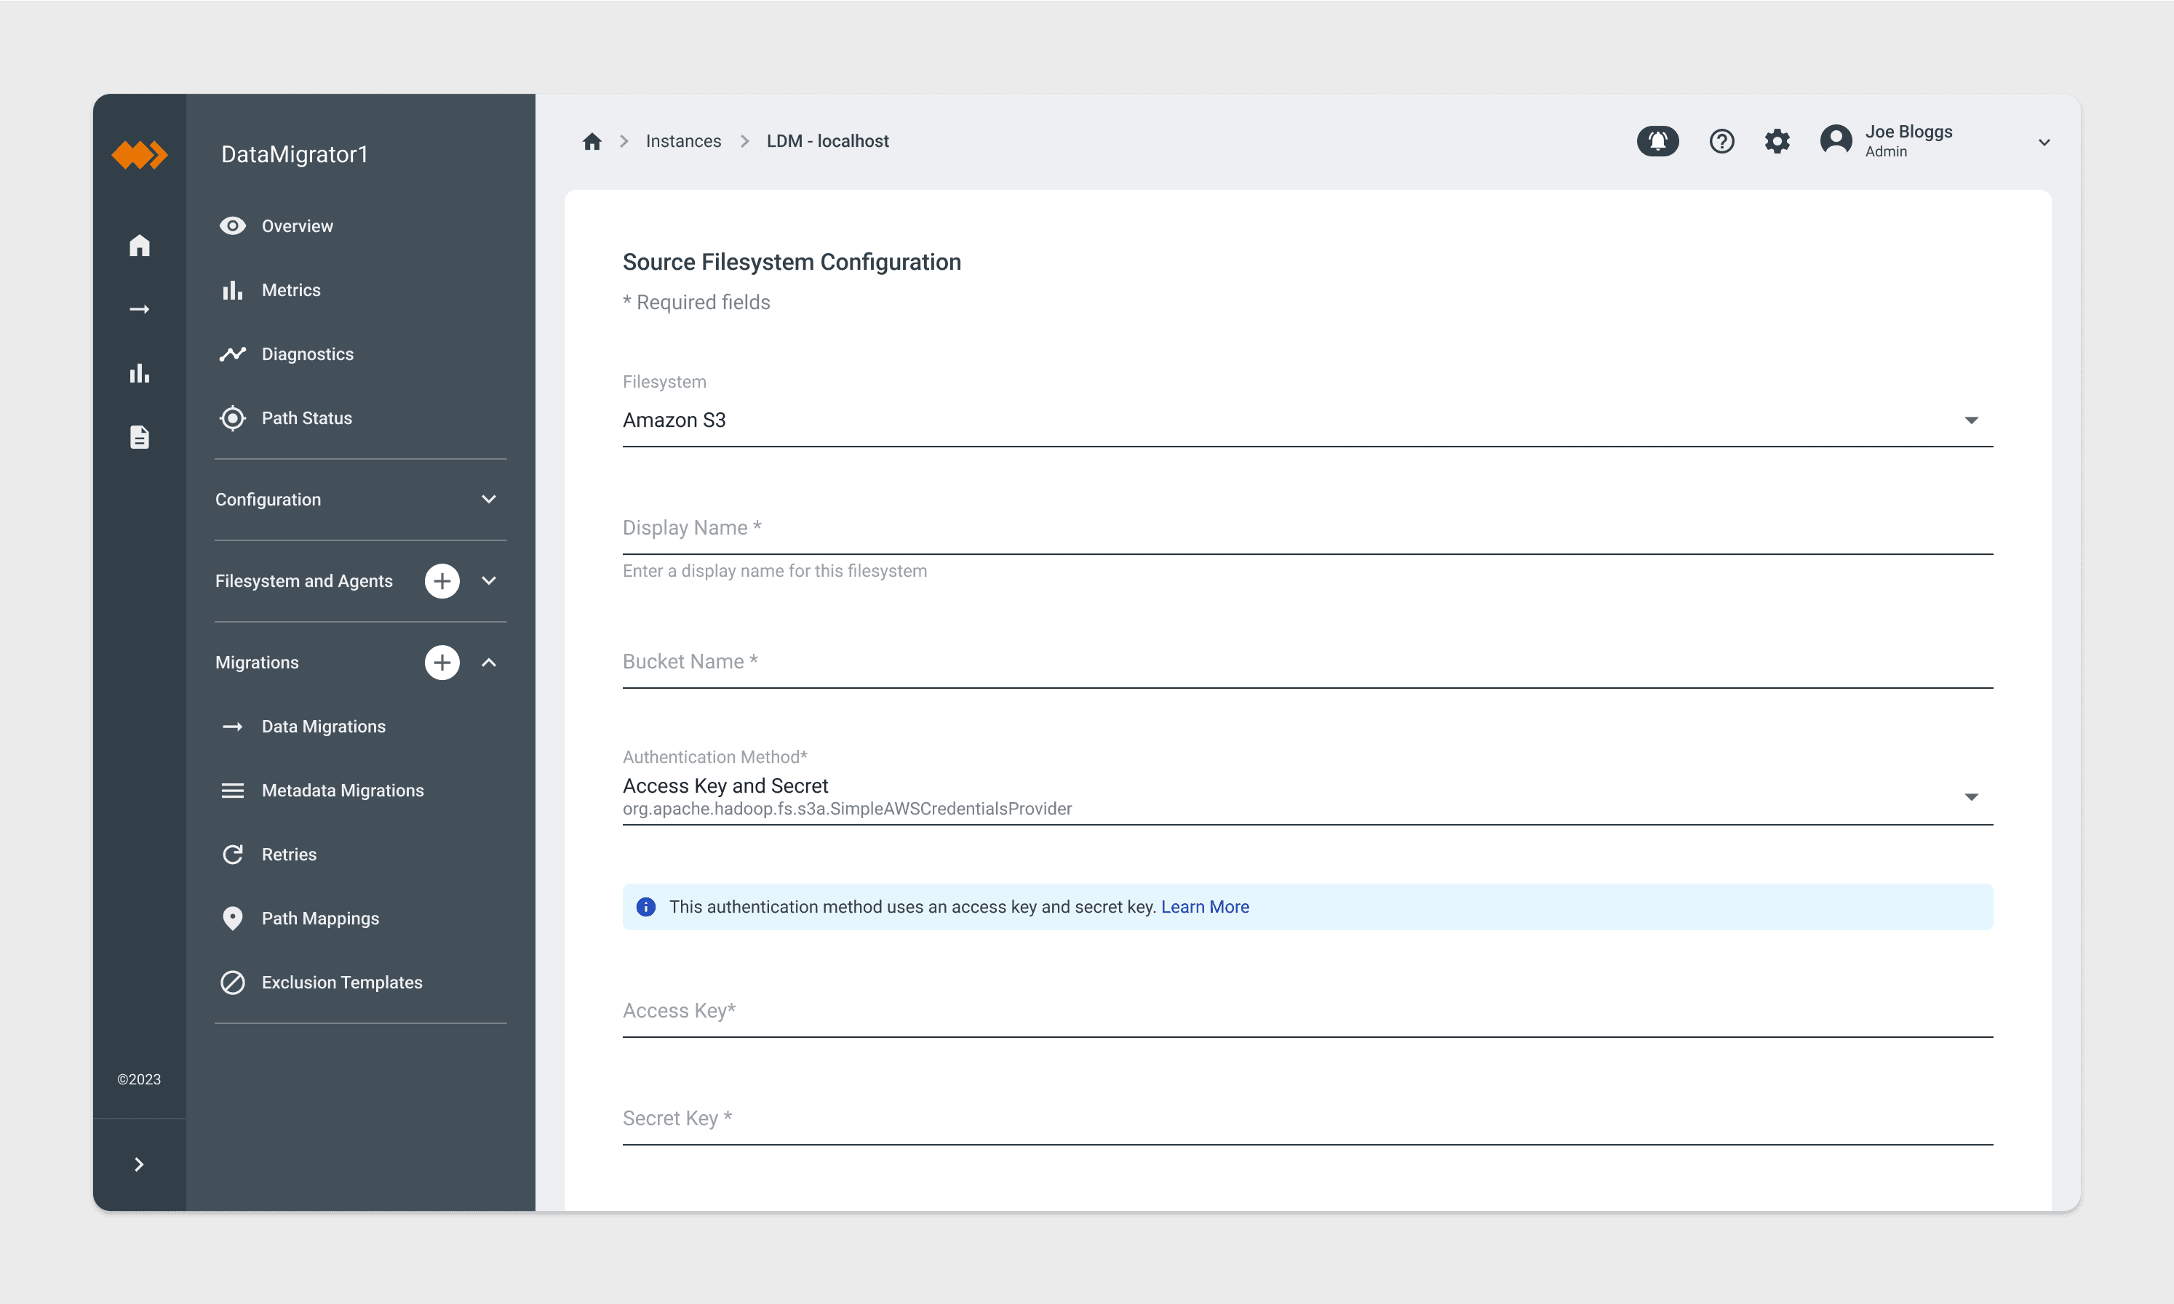Add a new filesystem with plus icon
The image size is (2174, 1304).
442,581
